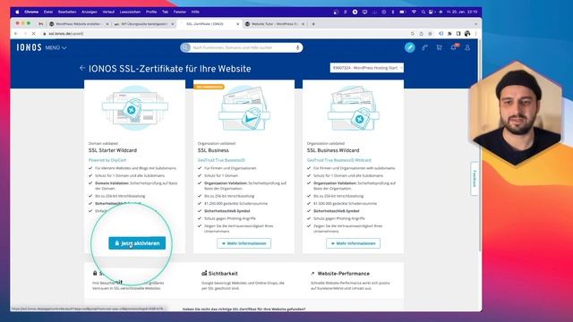Open the Datei menu
This screenshot has height=322, width=573.
pyautogui.click(x=48, y=12)
